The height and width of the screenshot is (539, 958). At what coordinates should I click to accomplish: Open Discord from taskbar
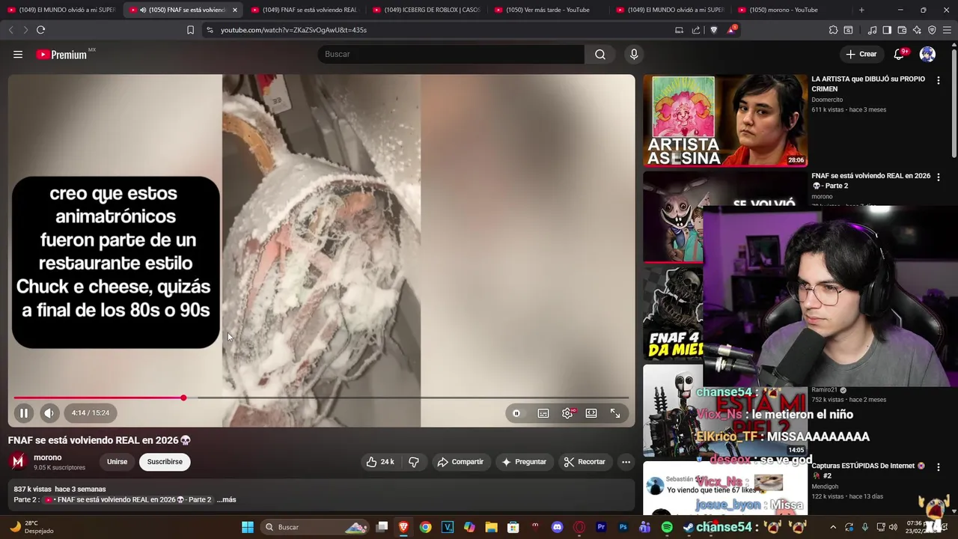(557, 527)
